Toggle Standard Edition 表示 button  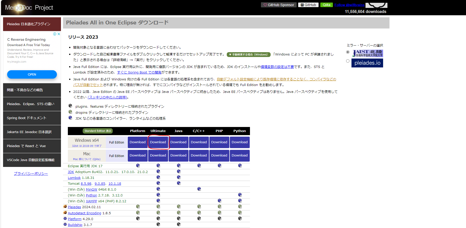tap(98, 131)
